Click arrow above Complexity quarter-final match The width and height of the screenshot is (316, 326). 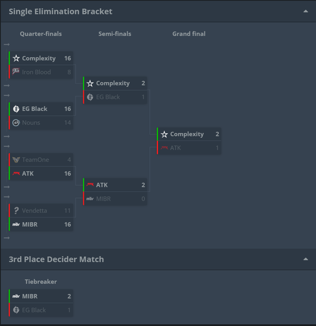coord(7,45)
